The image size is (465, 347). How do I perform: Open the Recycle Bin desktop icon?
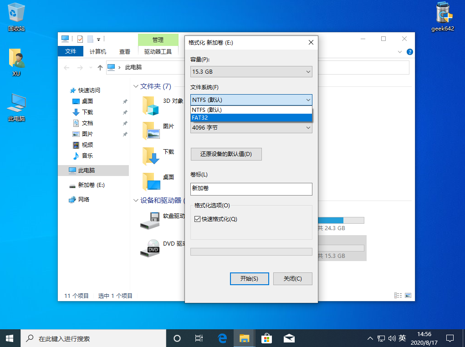click(x=16, y=17)
